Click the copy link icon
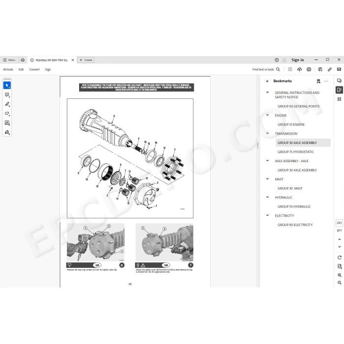Viewport: 344px width, 344px height. (330, 69)
